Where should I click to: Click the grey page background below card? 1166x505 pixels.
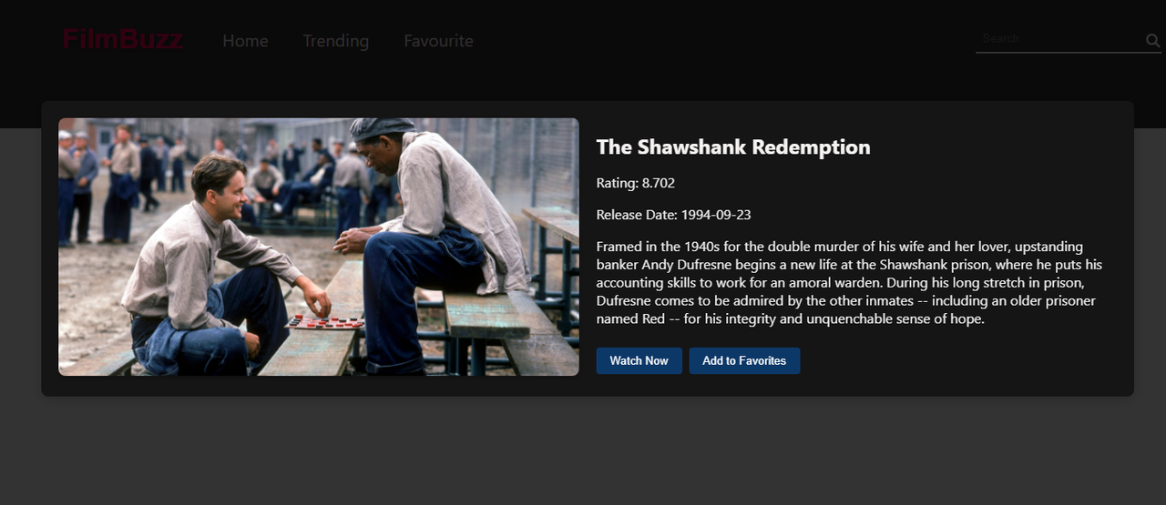(x=583, y=450)
